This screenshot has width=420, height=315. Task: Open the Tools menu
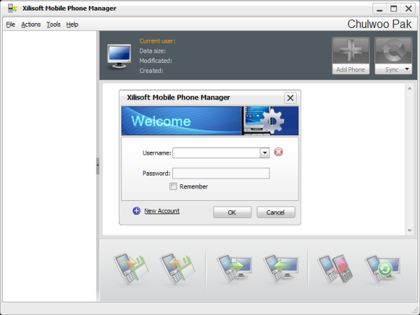click(53, 24)
